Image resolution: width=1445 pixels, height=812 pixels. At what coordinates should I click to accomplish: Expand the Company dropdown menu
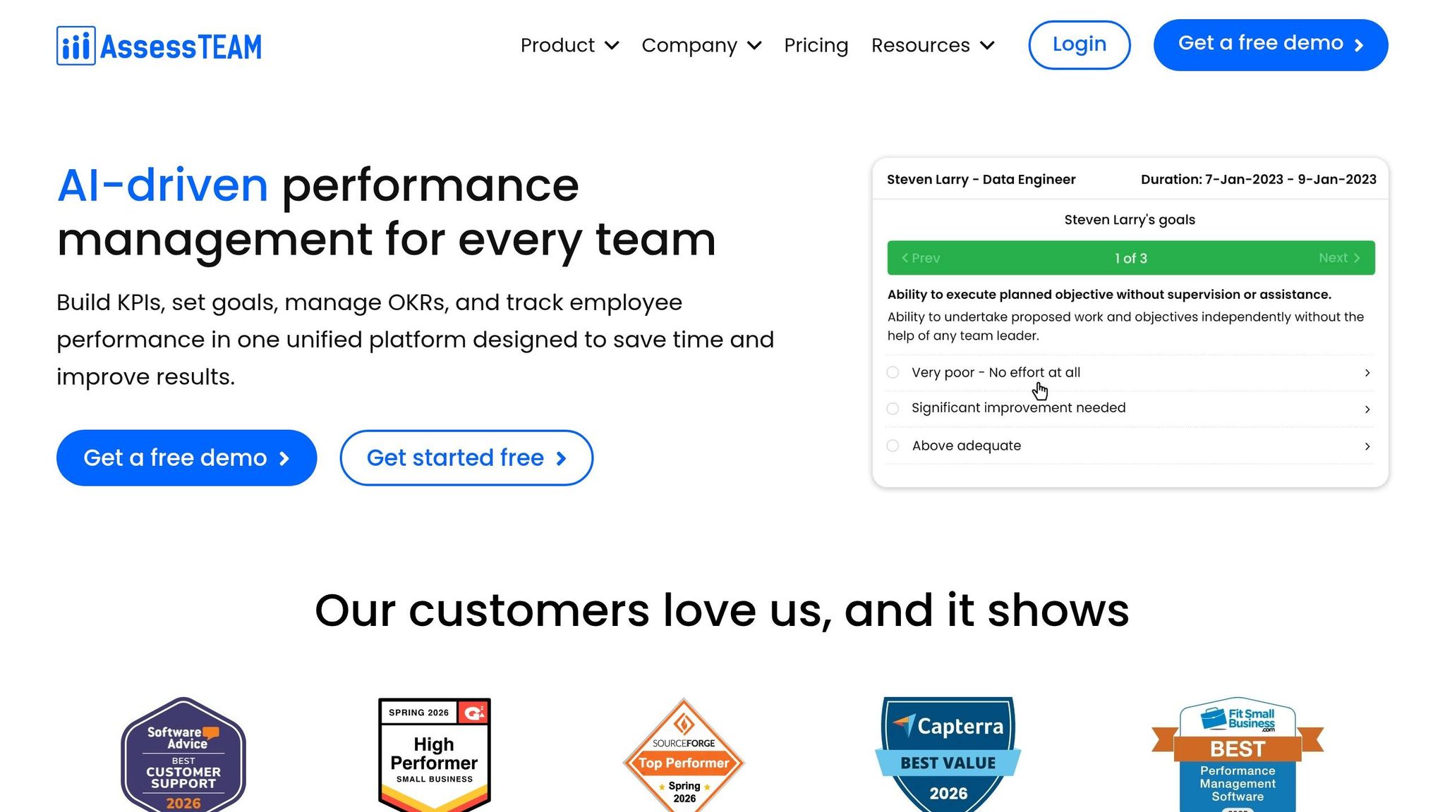[702, 45]
